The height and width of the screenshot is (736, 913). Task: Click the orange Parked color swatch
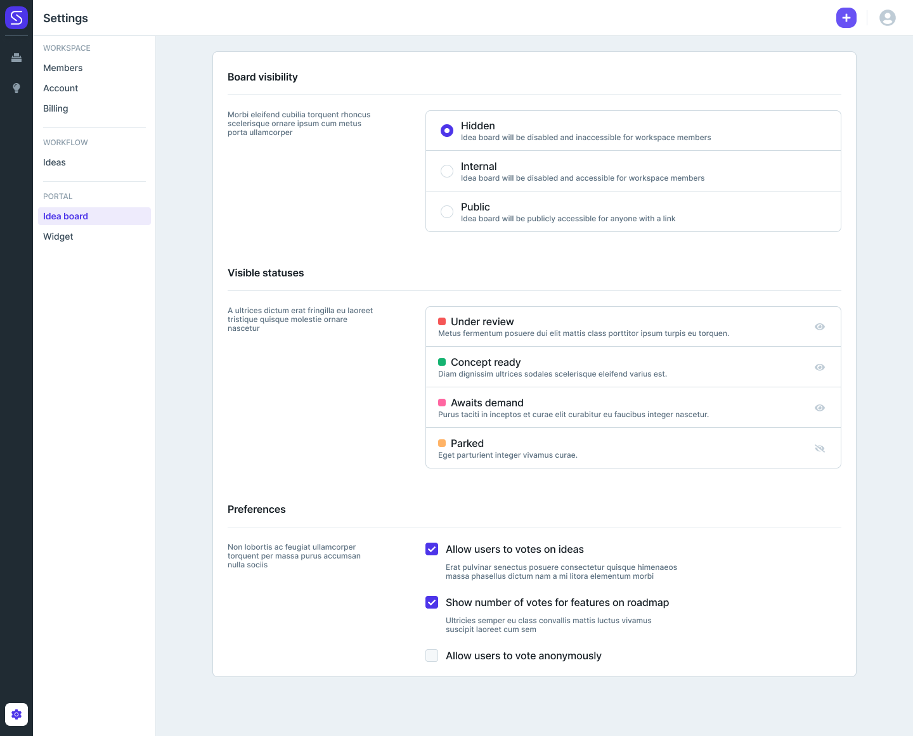[x=442, y=443]
